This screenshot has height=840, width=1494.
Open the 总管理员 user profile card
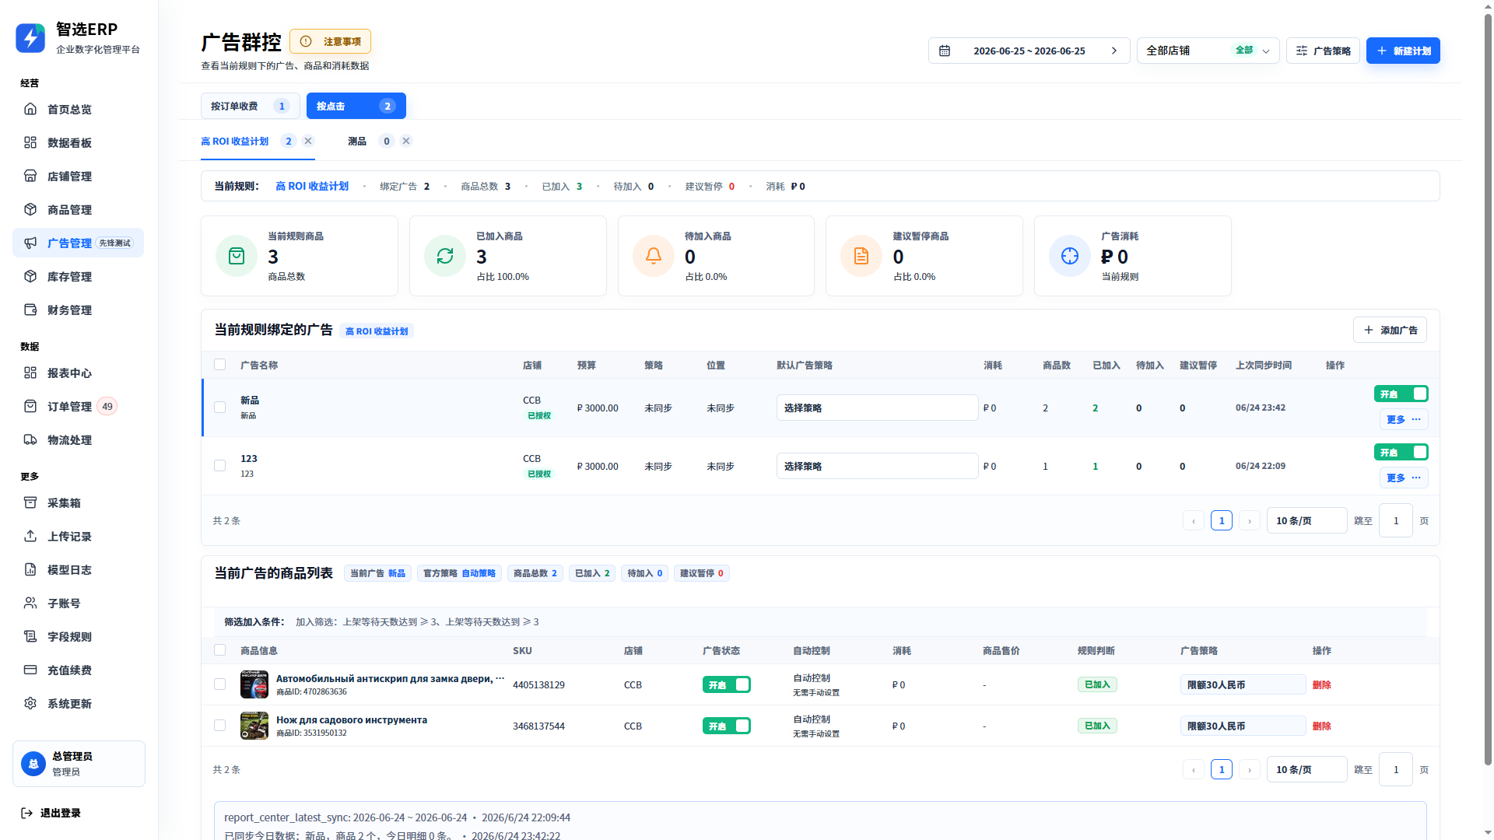[79, 764]
